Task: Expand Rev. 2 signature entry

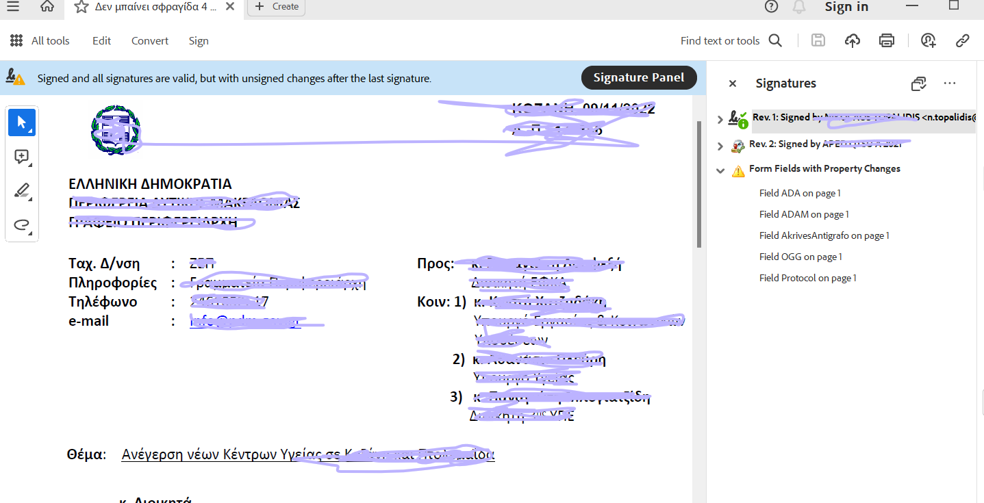Action: [x=720, y=146]
